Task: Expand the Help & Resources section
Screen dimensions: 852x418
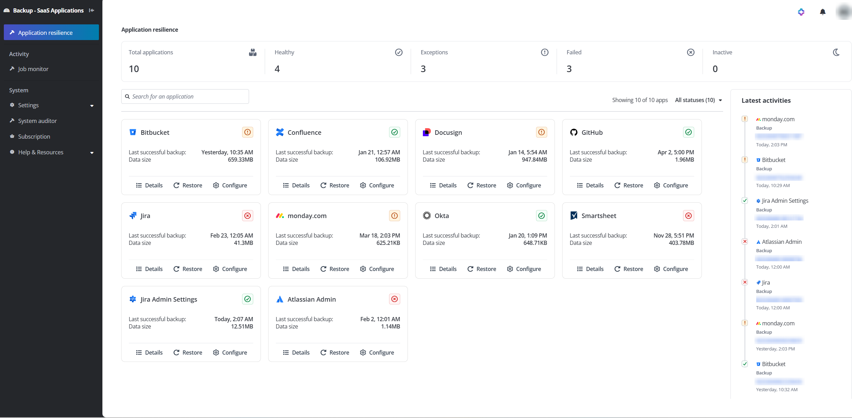Action: (x=92, y=152)
